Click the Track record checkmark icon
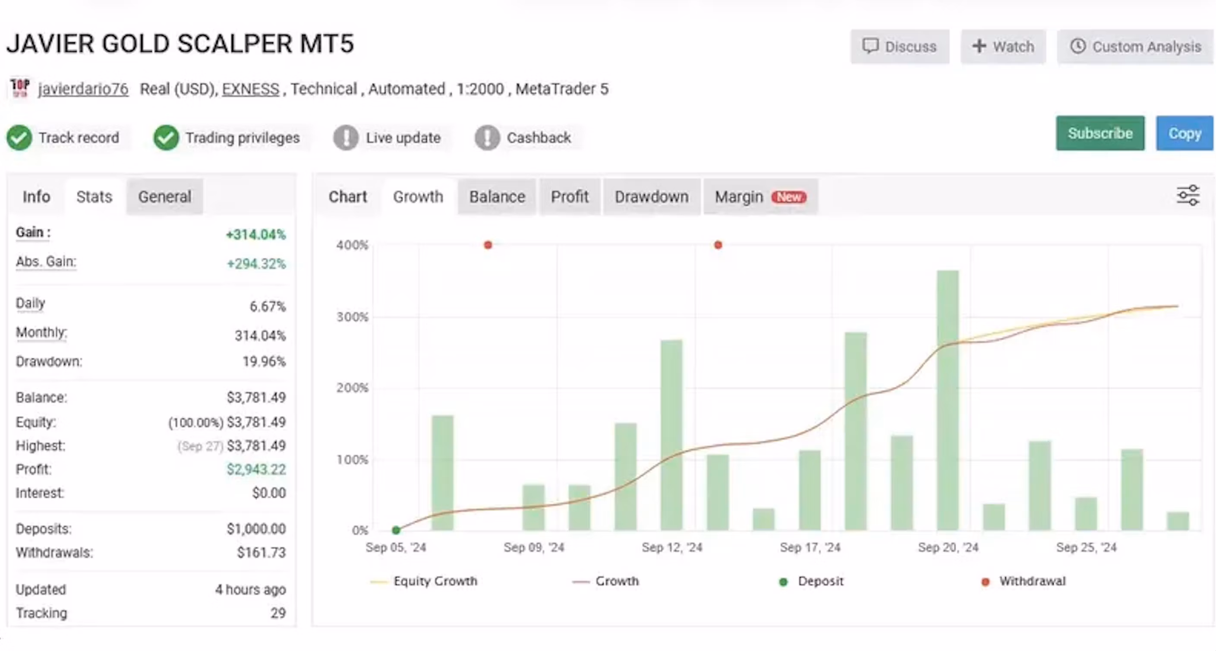The image size is (1216, 651). [x=19, y=137]
